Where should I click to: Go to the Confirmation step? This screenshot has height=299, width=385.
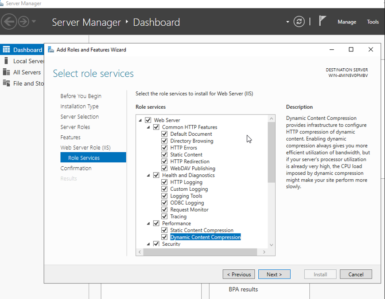click(x=76, y=169)
